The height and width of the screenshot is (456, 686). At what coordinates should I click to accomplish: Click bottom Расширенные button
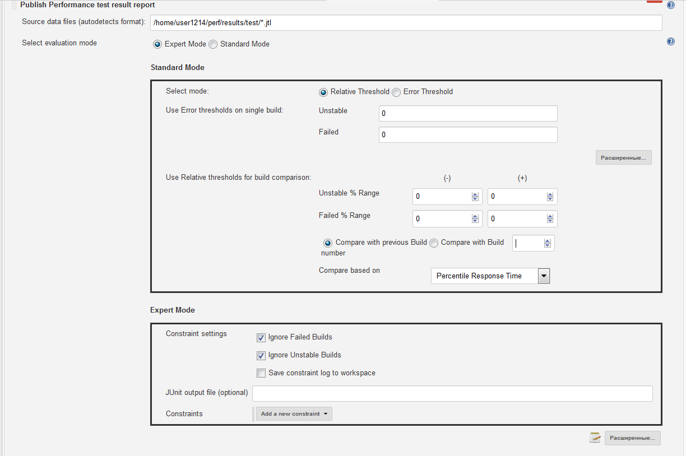click(632, 438)
